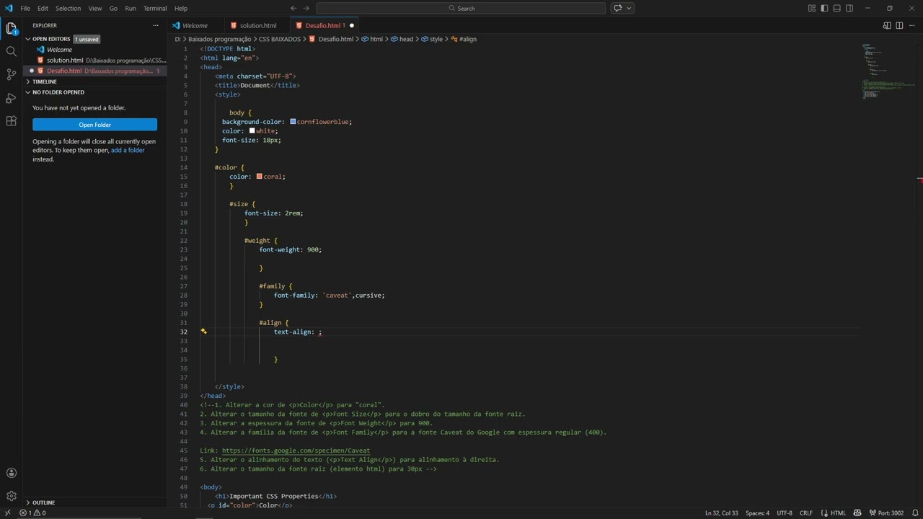Click the code minimap
Image resolution: width=923 pixels, height=519 pixels.
[x=888, y=72]
